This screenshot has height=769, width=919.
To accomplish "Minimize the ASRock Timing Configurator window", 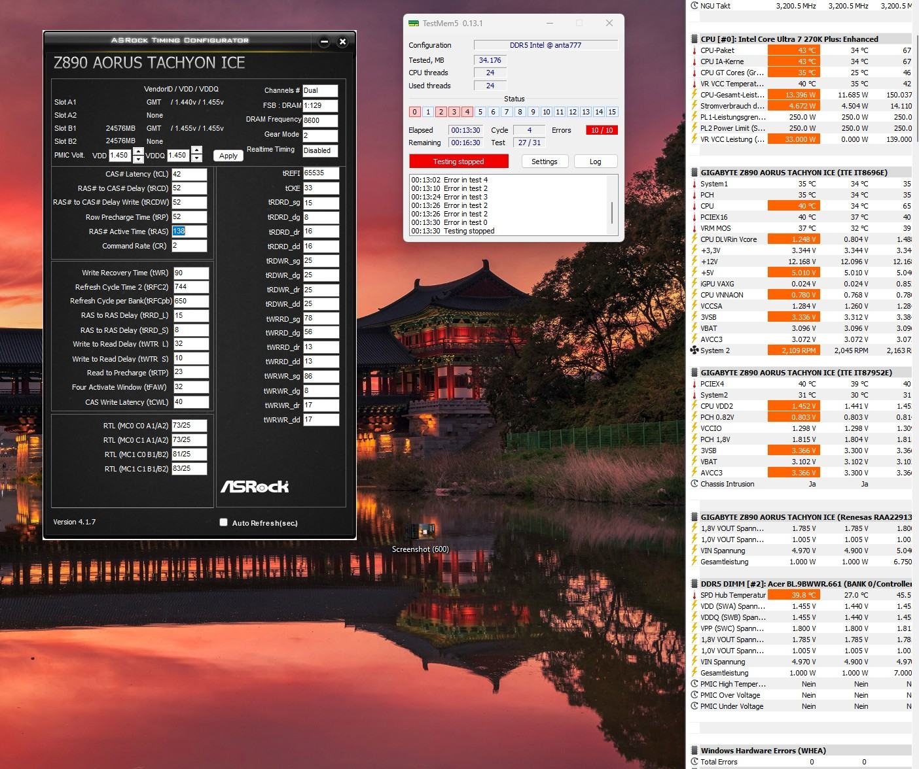I will pos(324,42).
